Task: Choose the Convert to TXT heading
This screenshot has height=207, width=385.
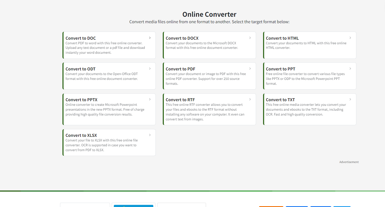Action: pos(280,100)
